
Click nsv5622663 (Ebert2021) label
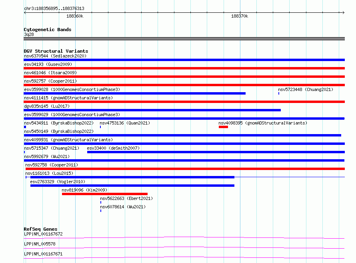[x=126, y=198]
